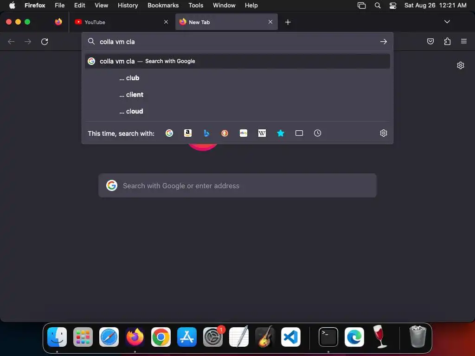475x356 pixels.
Task: Choose the '... client' suggestion
Action: tap(237, 95)
